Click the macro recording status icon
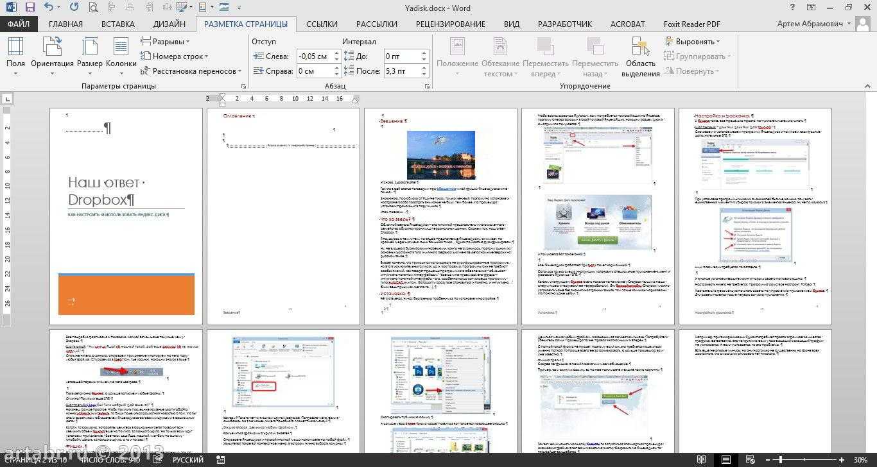 point(221,460)
